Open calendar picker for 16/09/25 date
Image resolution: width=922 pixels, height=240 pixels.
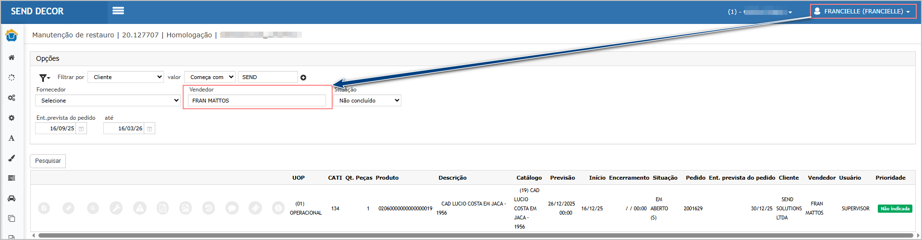[81, 129]
